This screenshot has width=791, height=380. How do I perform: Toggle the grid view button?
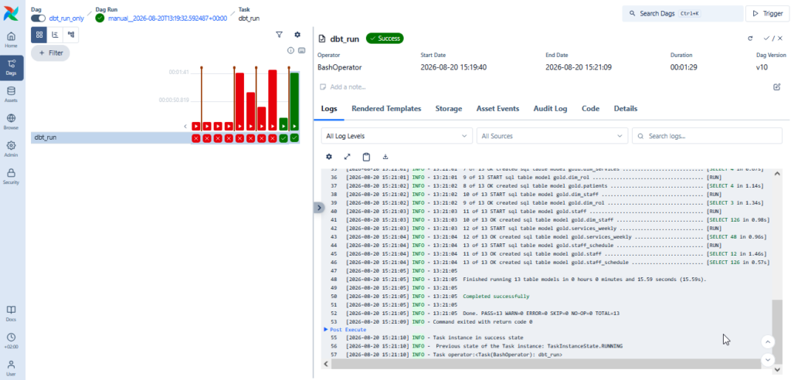39,35
